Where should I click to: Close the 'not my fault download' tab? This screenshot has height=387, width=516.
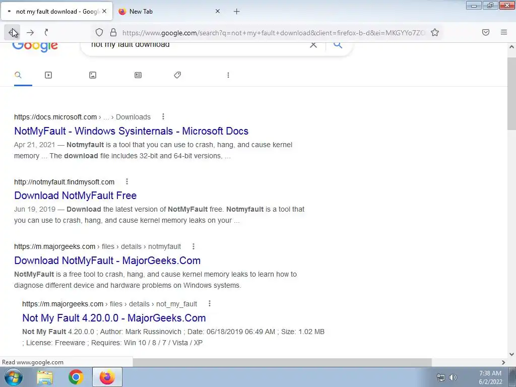pos(104,11)
